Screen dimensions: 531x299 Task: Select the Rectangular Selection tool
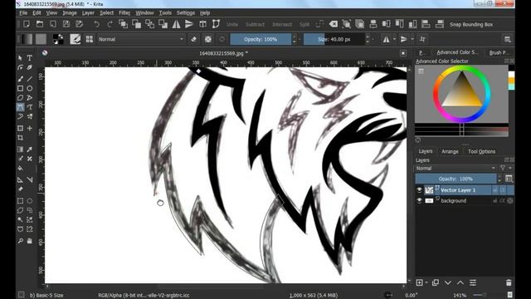(20, 201)
